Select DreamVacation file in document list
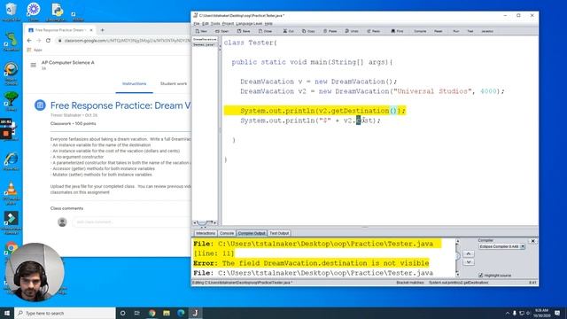 click(205, 39)
